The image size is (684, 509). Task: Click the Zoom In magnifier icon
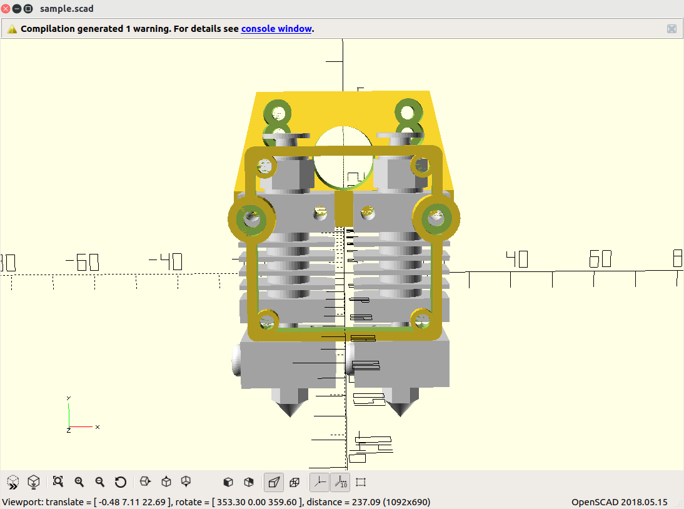(79, 481)
